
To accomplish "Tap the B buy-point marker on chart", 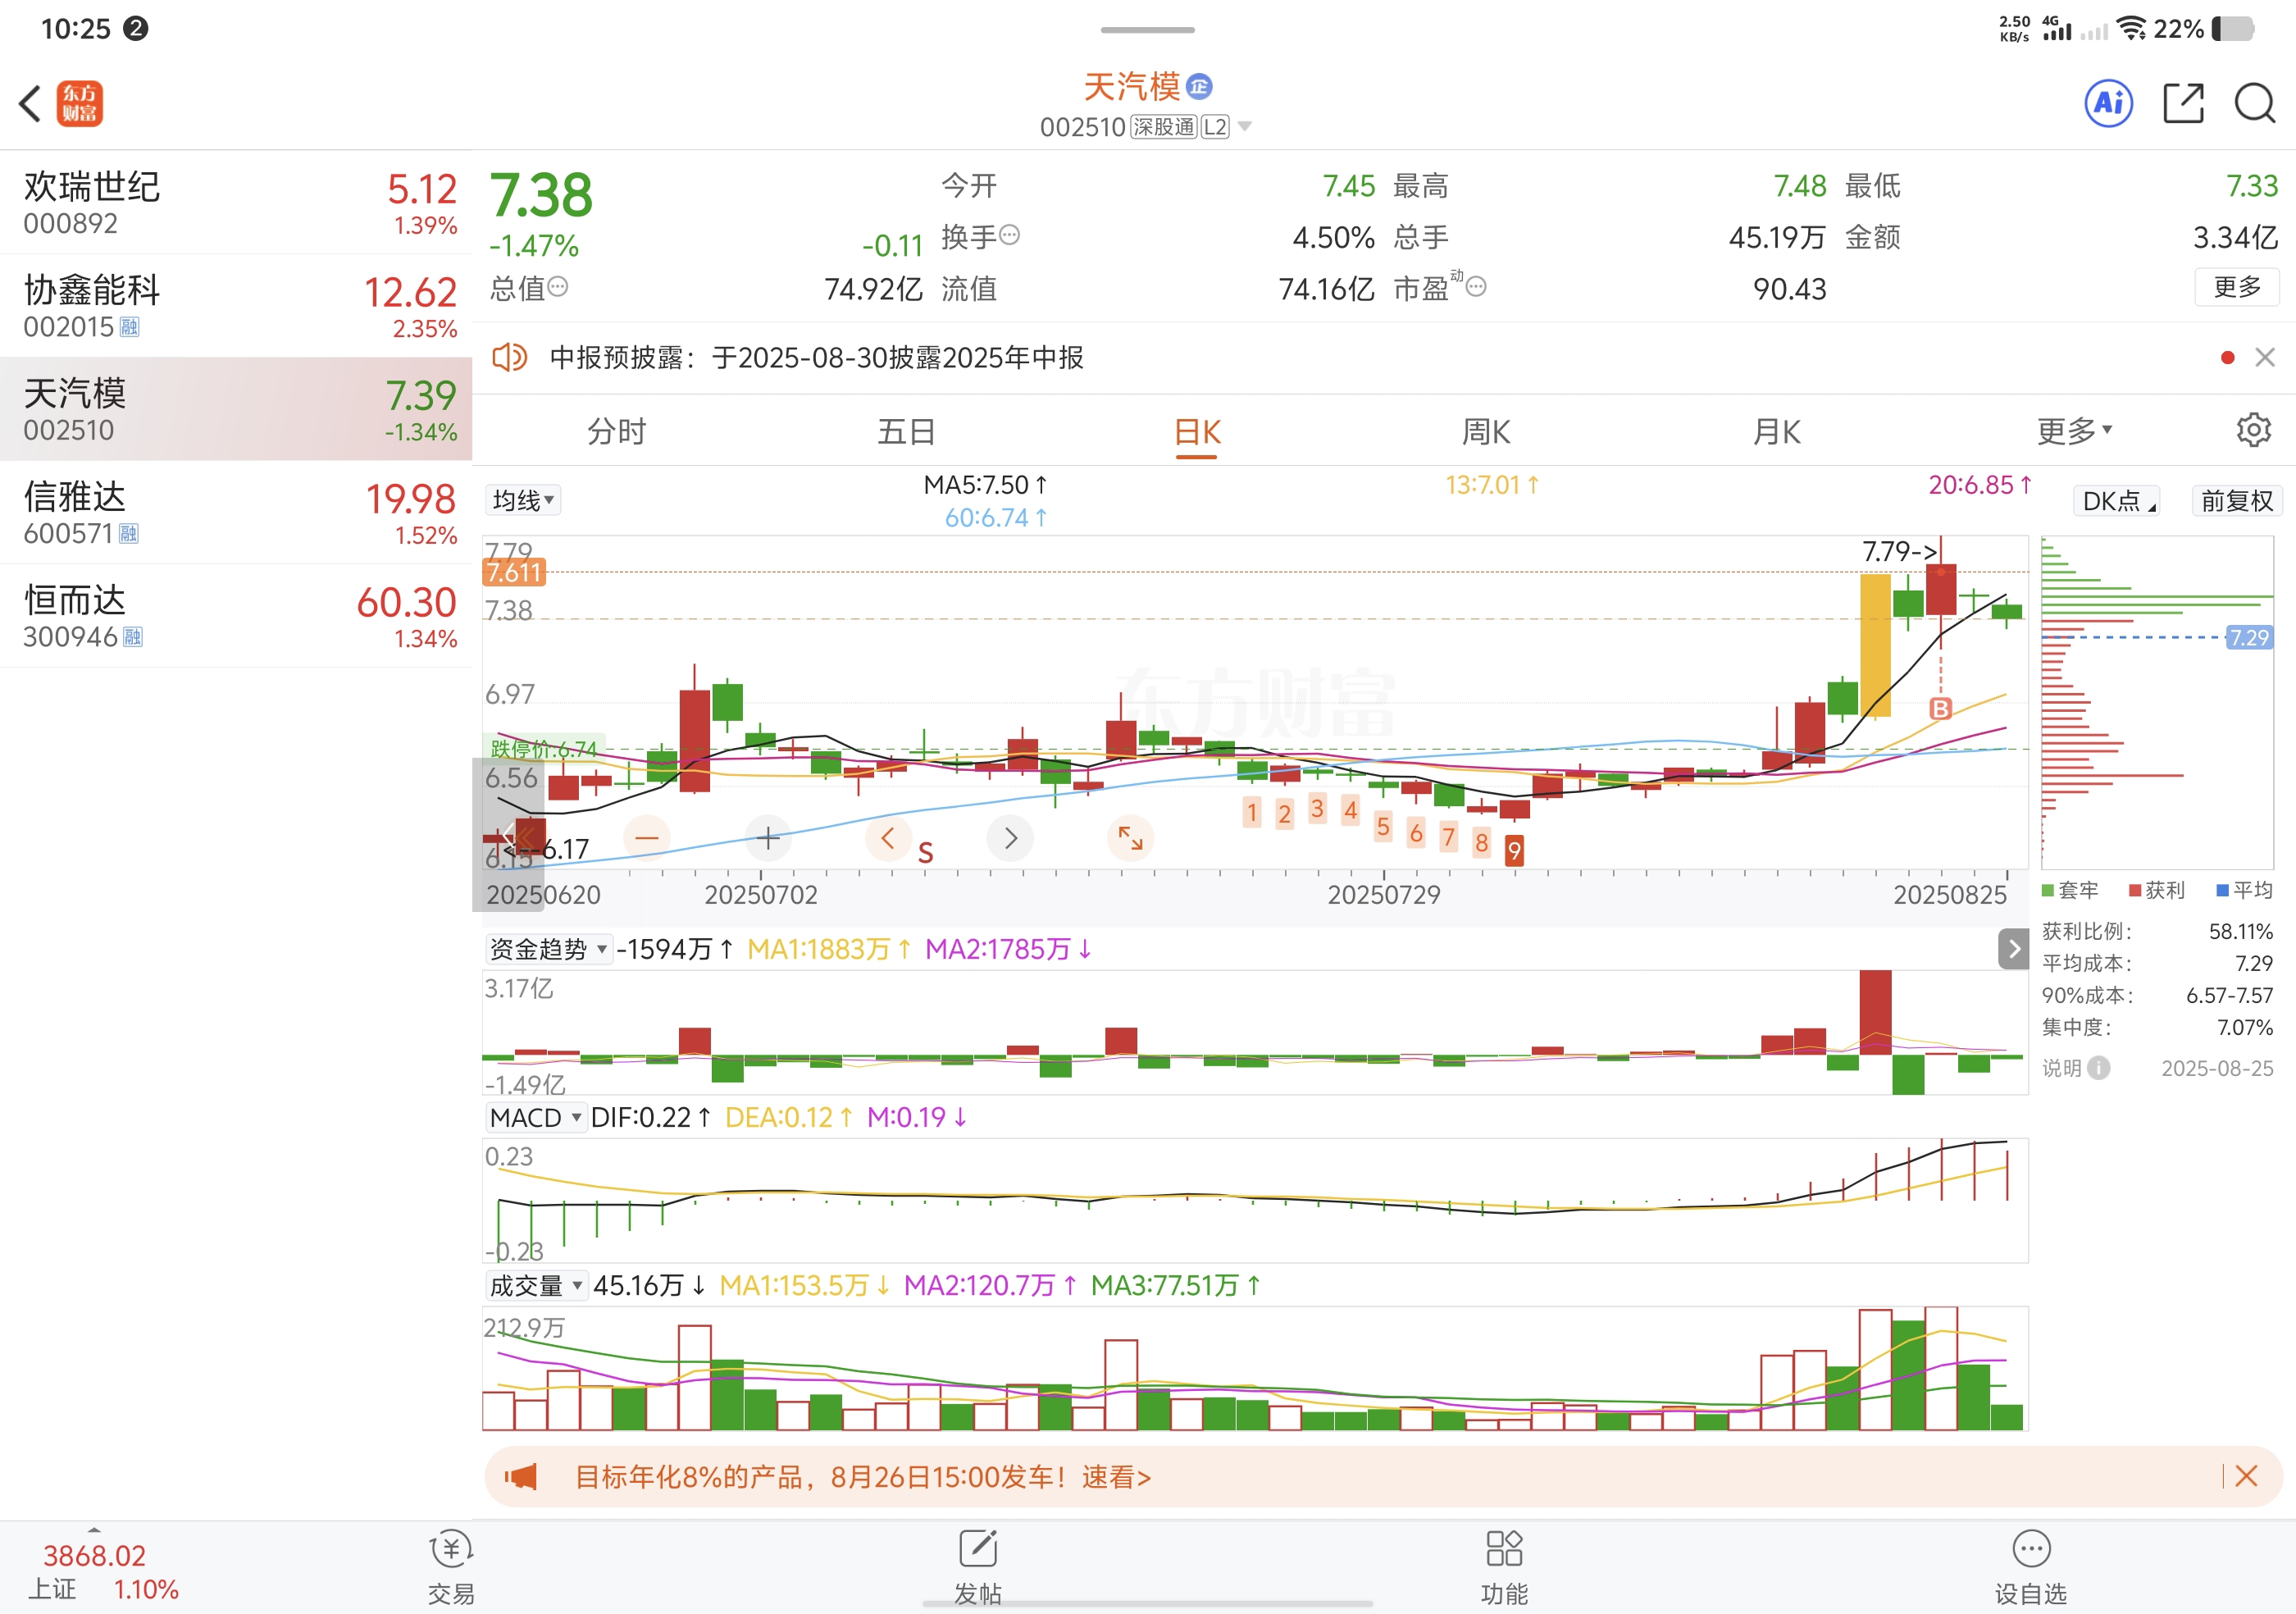I will [x=1940, y=709].
